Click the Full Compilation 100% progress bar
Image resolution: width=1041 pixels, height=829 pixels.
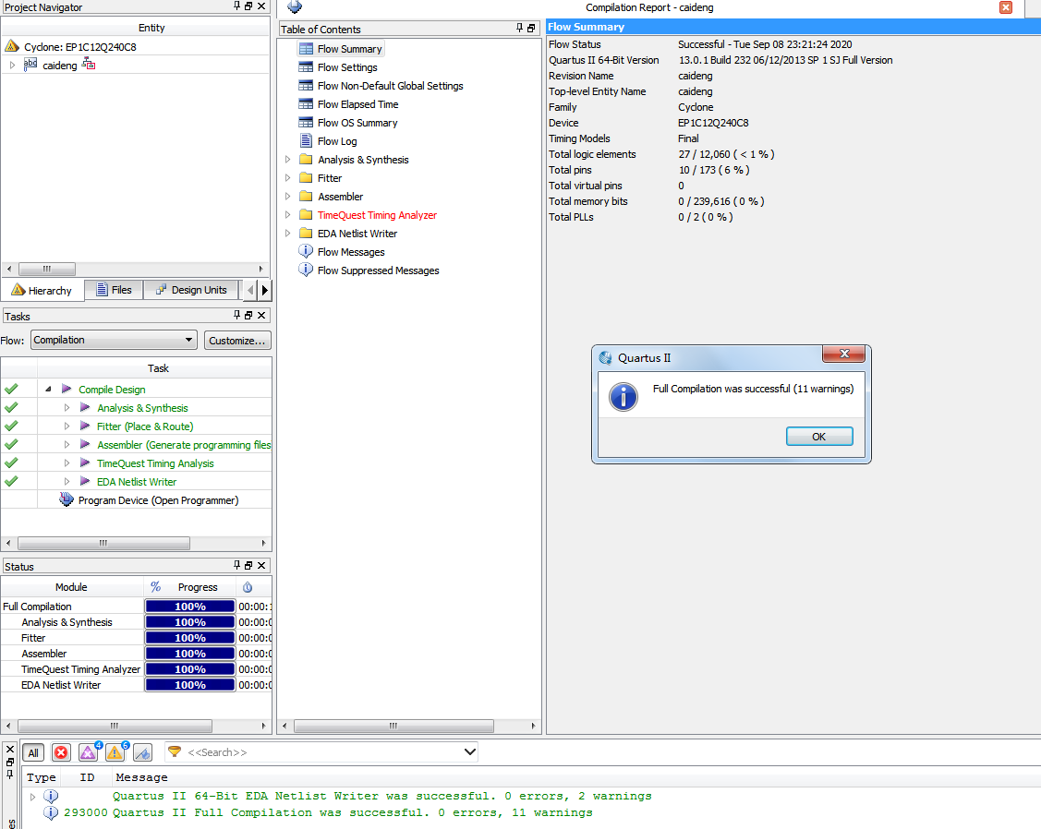coord(189,607)
